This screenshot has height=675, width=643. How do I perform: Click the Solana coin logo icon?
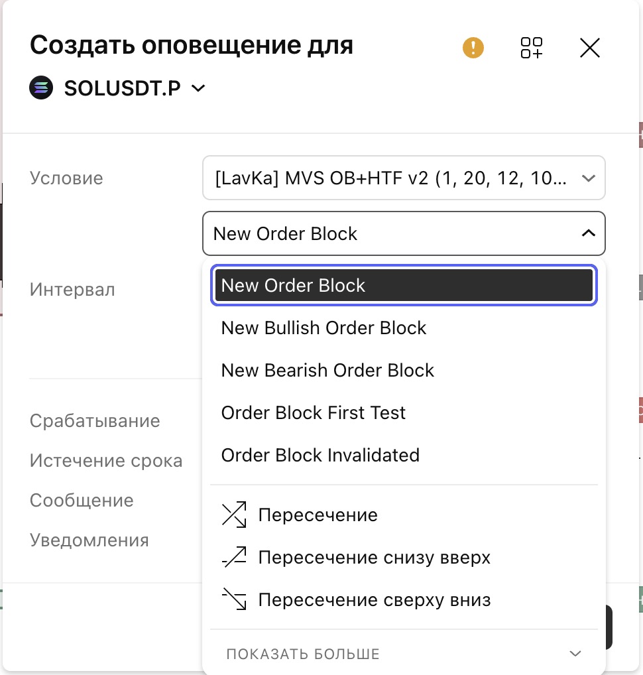pyautogui.click(x=41, y=88)
